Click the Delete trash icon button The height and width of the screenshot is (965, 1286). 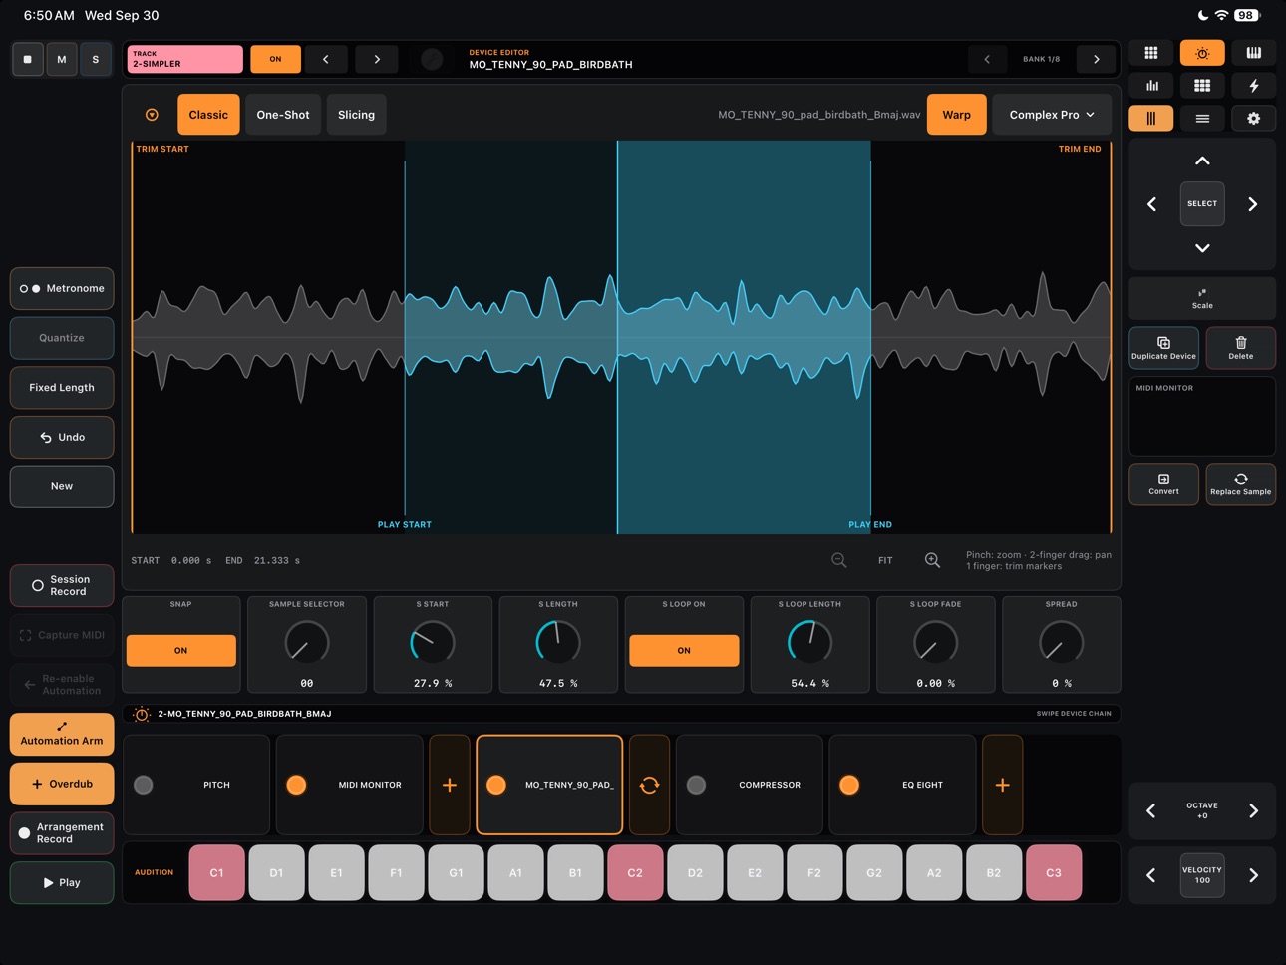click(x=1240, y=348)
